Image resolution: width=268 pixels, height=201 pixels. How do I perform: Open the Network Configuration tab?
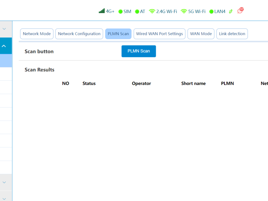pyautogui.click(x=79, y=34)
